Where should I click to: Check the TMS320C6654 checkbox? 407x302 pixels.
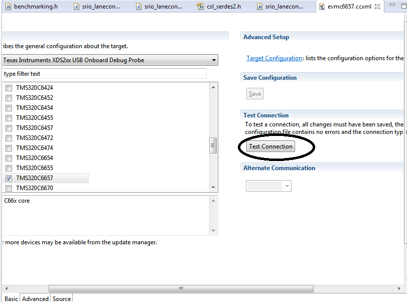(9, 158)
